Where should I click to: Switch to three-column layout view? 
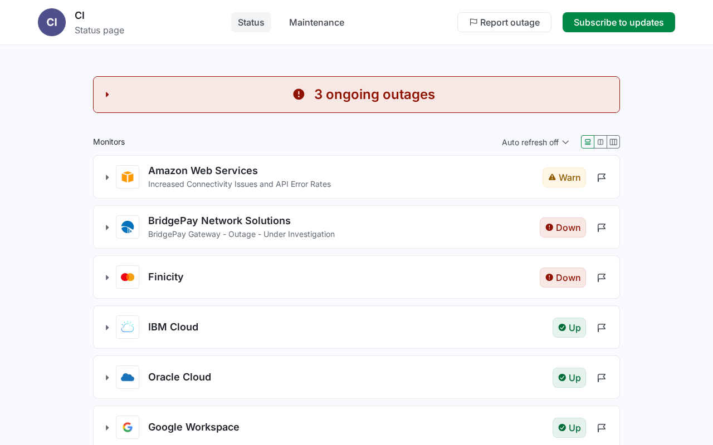click(x=613, y=142)
